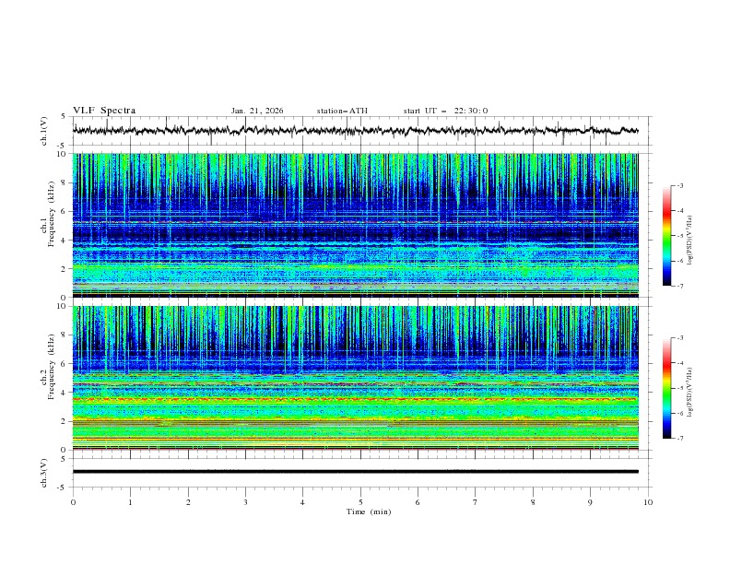Click the "2" tick on the time axis
730x564 pixels.
tap(188, 502)
